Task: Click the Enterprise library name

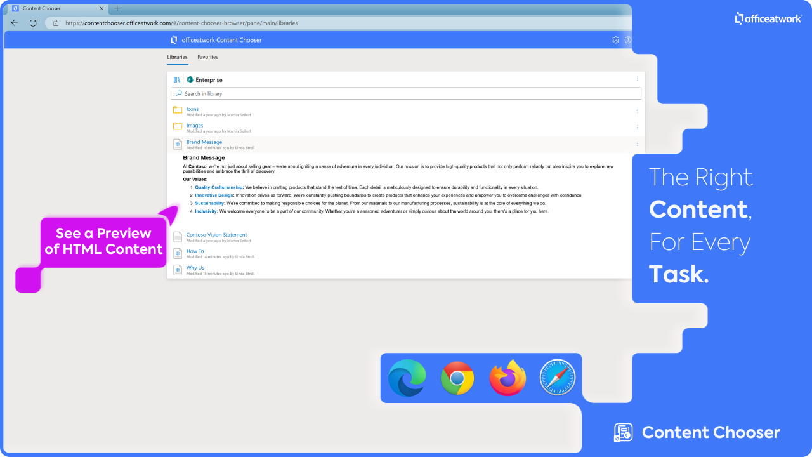Action: tap(209, 80)
